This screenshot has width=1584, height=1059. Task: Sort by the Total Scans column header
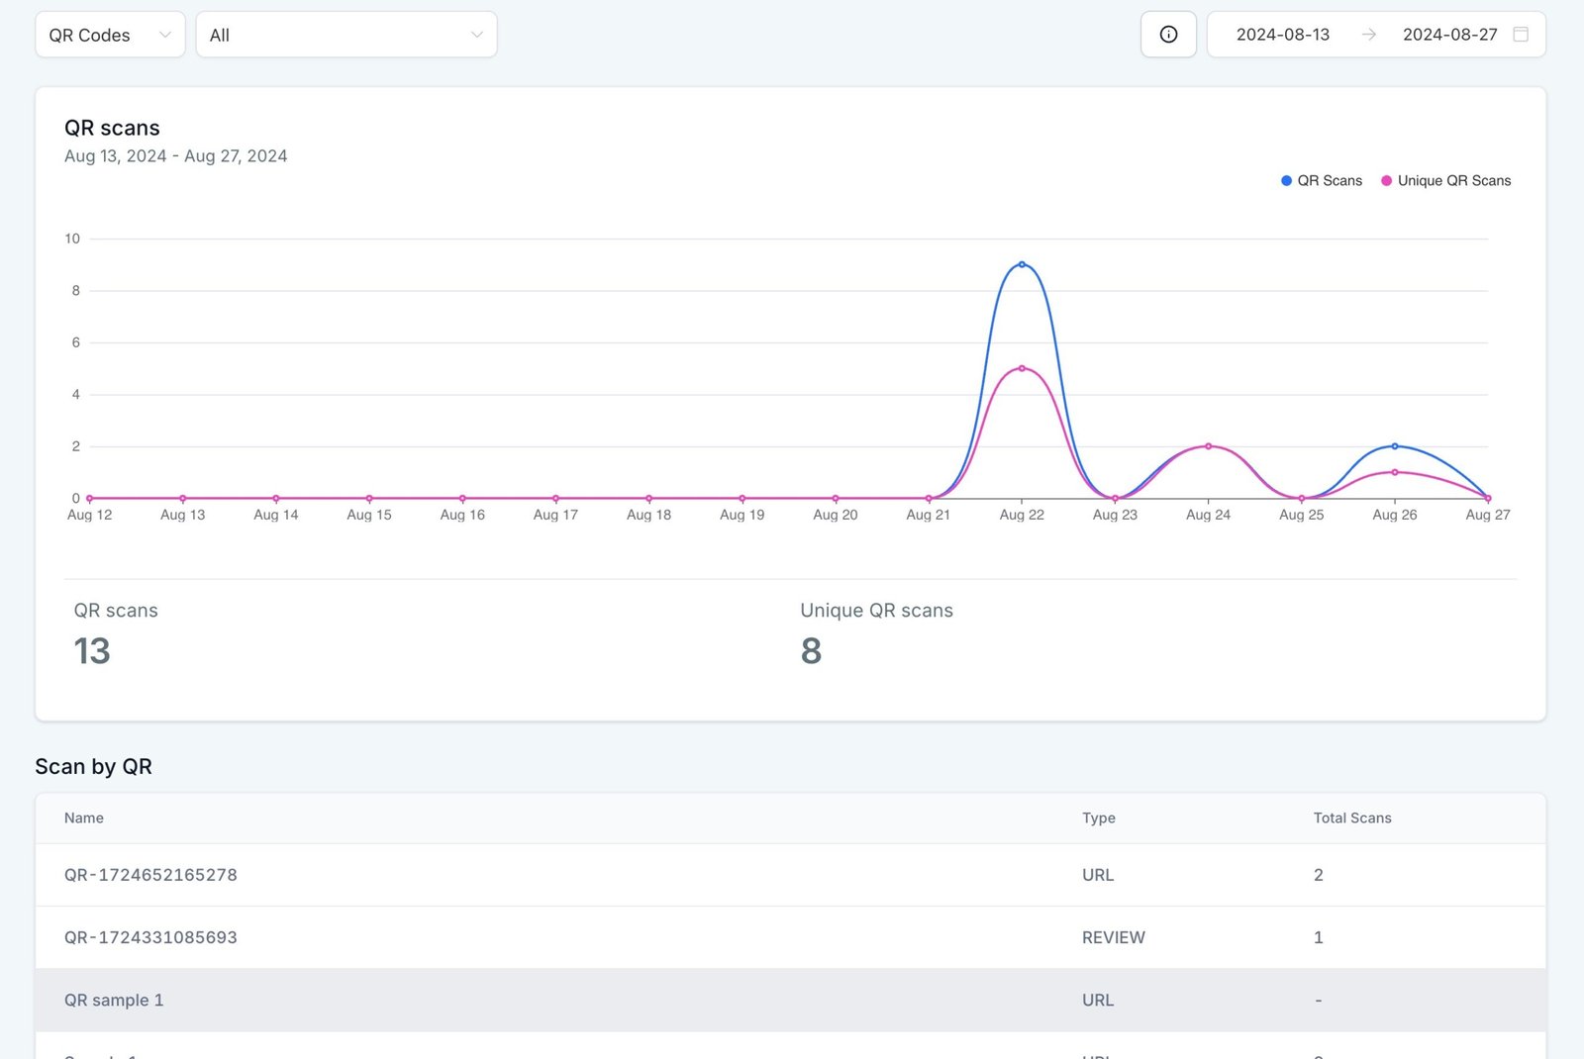point(1351,818)
